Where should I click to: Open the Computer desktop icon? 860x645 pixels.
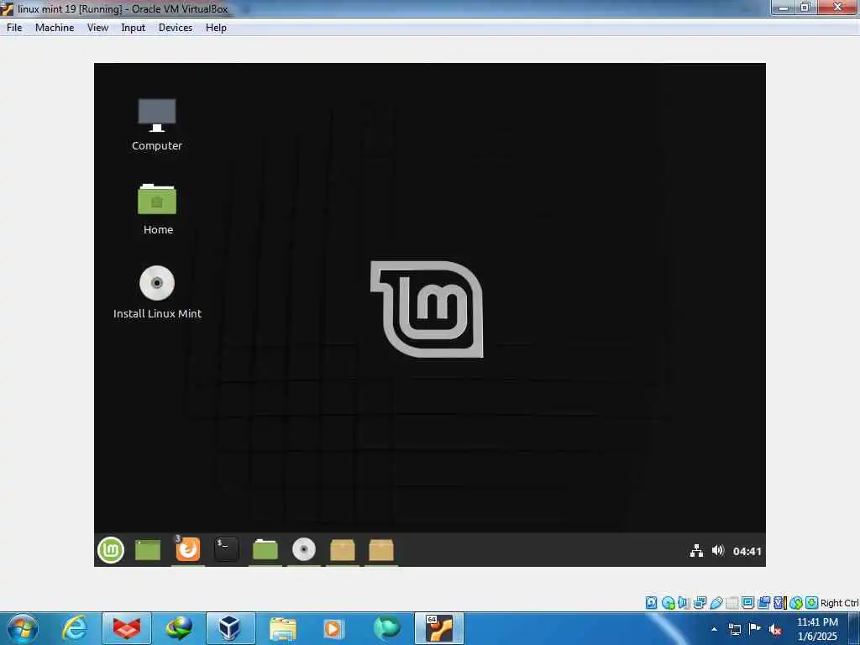tap(157, 125)
